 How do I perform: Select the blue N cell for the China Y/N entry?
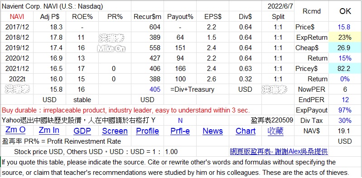(x=180, y=121)
